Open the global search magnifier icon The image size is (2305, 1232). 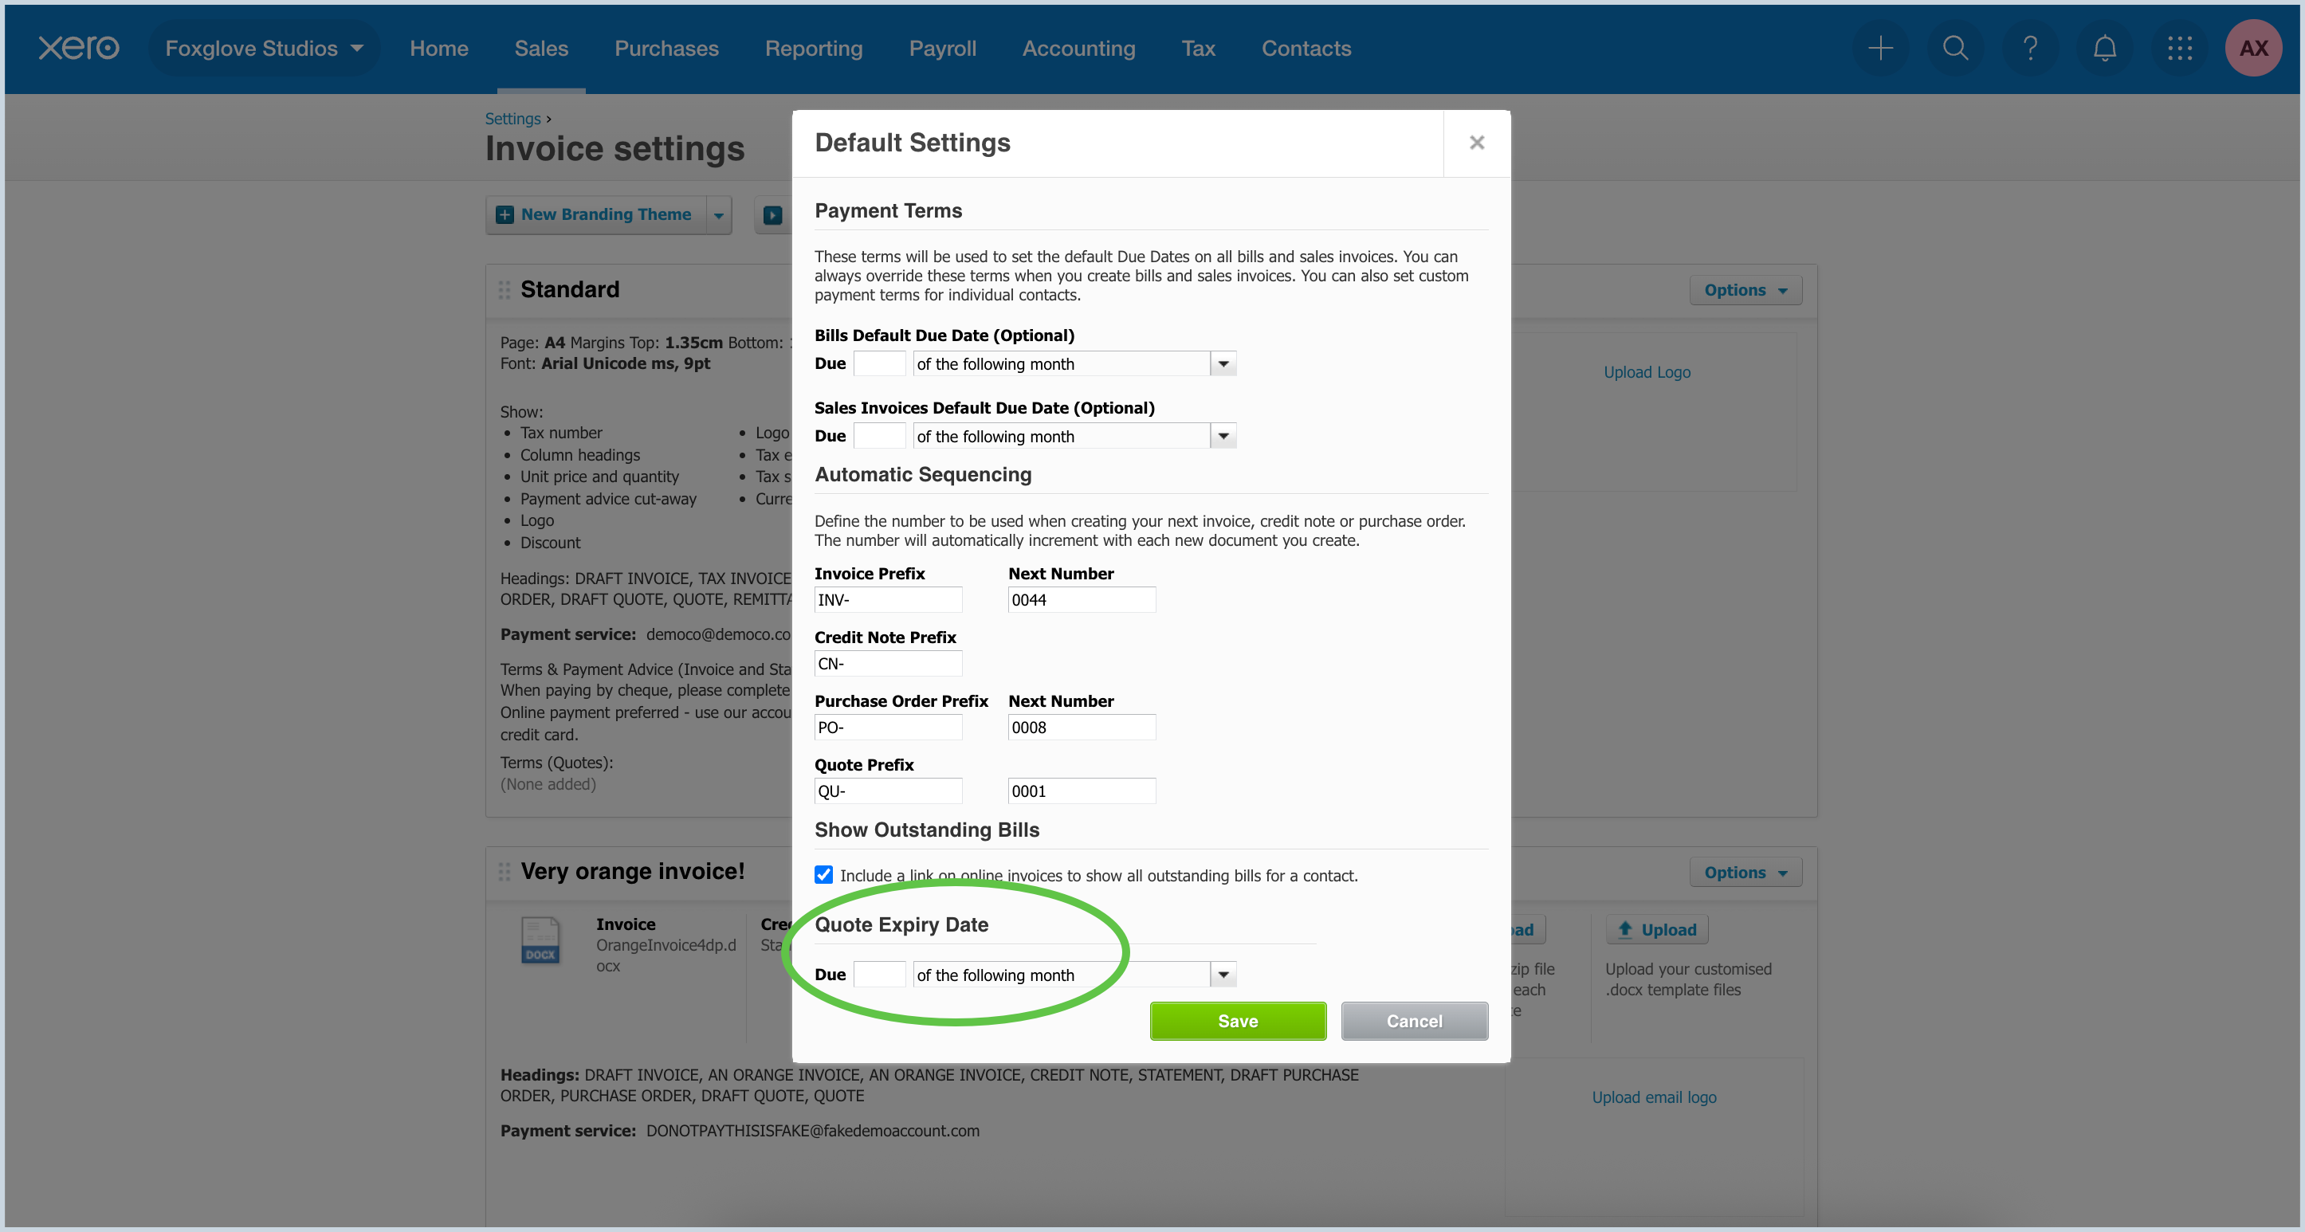1955,49
